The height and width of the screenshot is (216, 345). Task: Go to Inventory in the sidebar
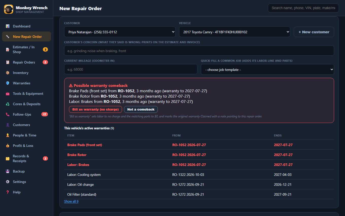26,73
